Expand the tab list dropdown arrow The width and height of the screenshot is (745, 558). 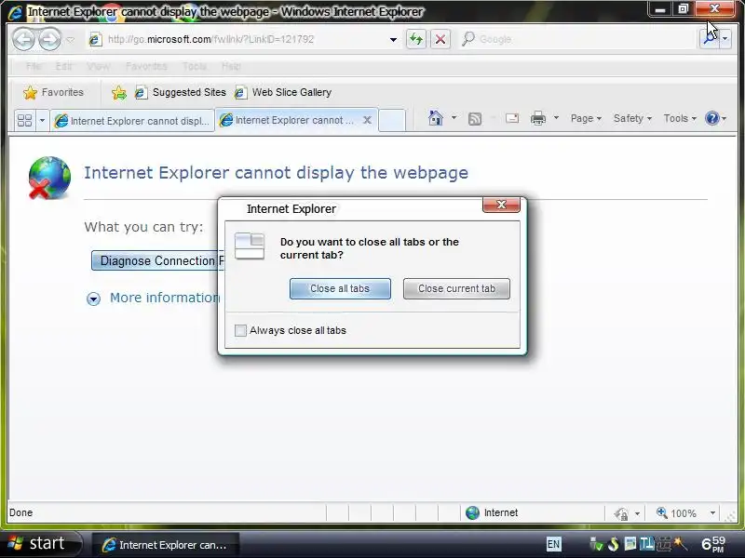pyautogui.click(x=42, y=121)
